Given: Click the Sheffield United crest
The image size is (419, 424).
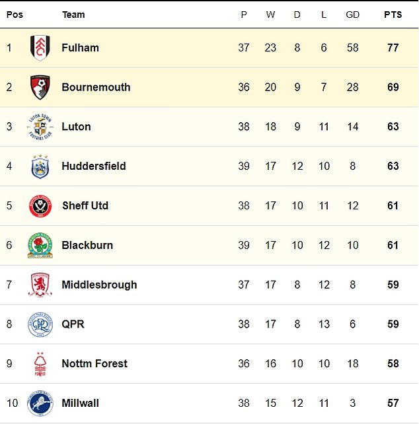Looking at the screenshot, I should tap(40, 206).
